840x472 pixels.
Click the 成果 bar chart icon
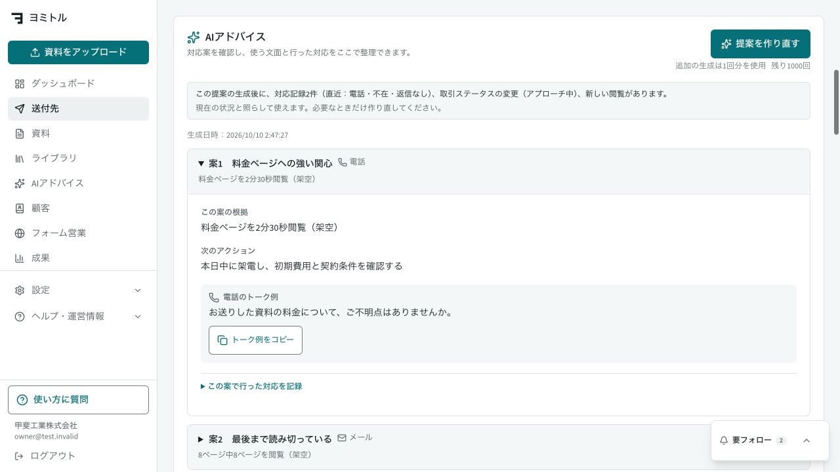20,258
